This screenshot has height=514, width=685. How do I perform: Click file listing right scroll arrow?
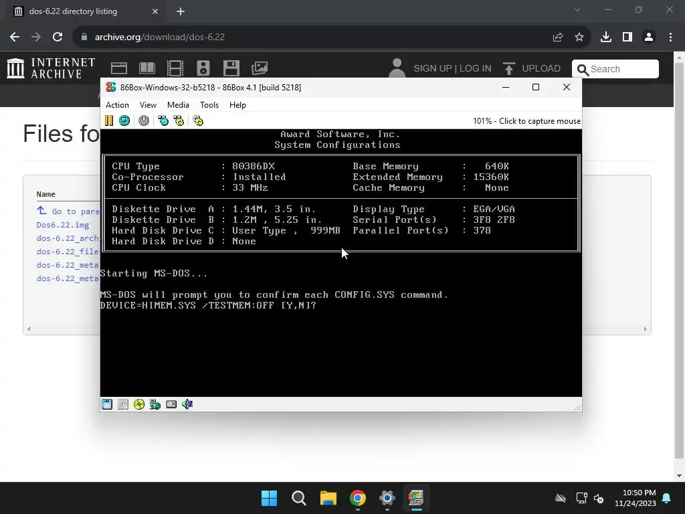click(x=646, y=329)
